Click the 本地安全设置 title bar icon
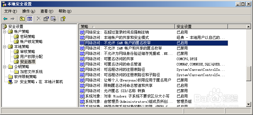This screenshot has width=253, height=115. tap(4, 4)
